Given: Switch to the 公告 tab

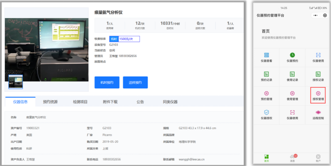Looking at the screenshot, I should pos(140,102).
